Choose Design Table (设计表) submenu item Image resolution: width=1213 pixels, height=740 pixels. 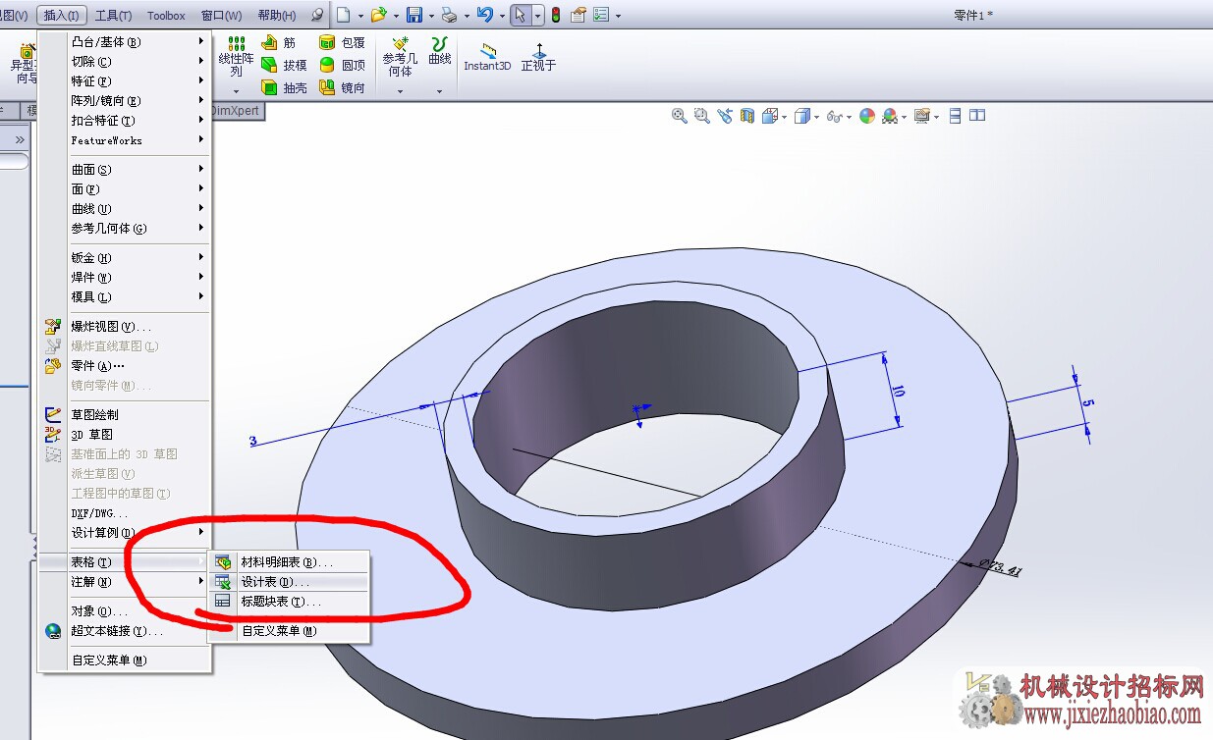click(289, 582)
